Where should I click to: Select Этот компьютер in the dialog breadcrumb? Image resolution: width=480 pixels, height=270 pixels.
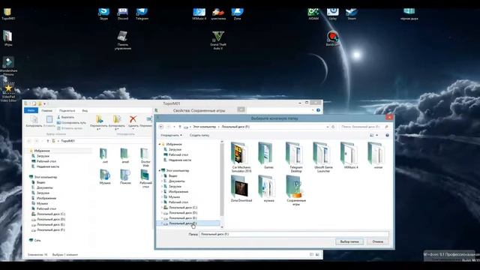coord(204,127)
